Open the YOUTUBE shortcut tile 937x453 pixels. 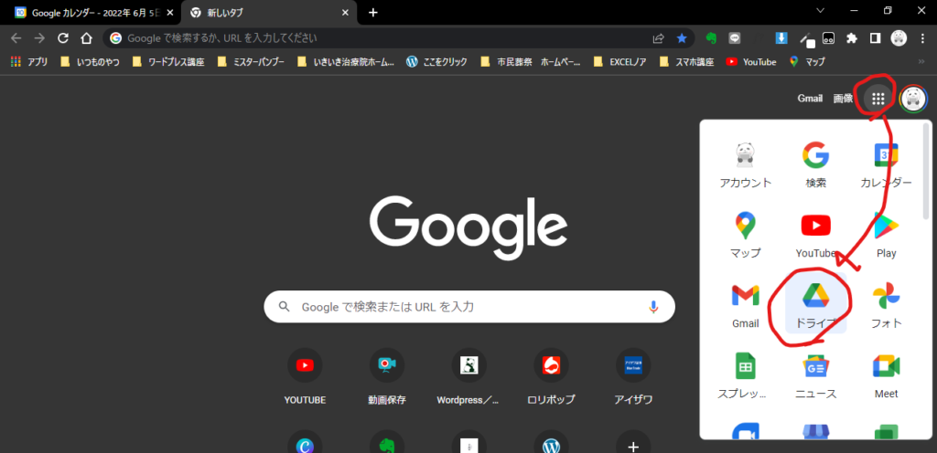305,366
